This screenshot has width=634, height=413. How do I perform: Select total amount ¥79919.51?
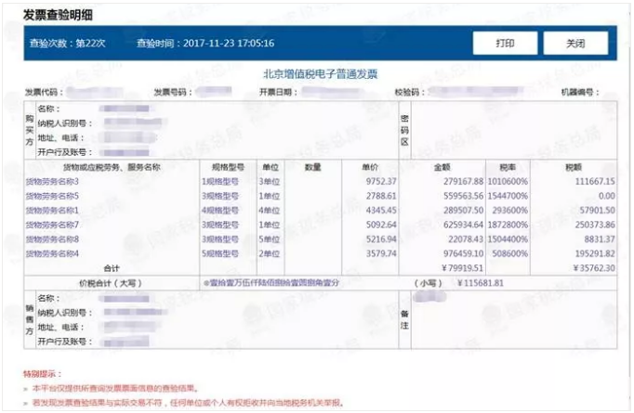coord(463,268)
